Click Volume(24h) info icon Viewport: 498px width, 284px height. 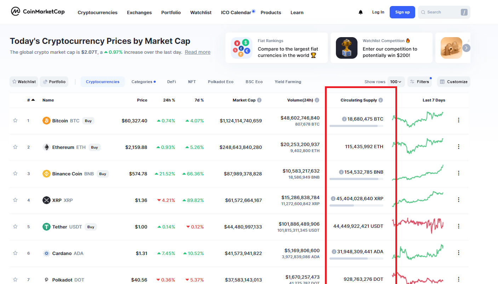tap(317, 100)
